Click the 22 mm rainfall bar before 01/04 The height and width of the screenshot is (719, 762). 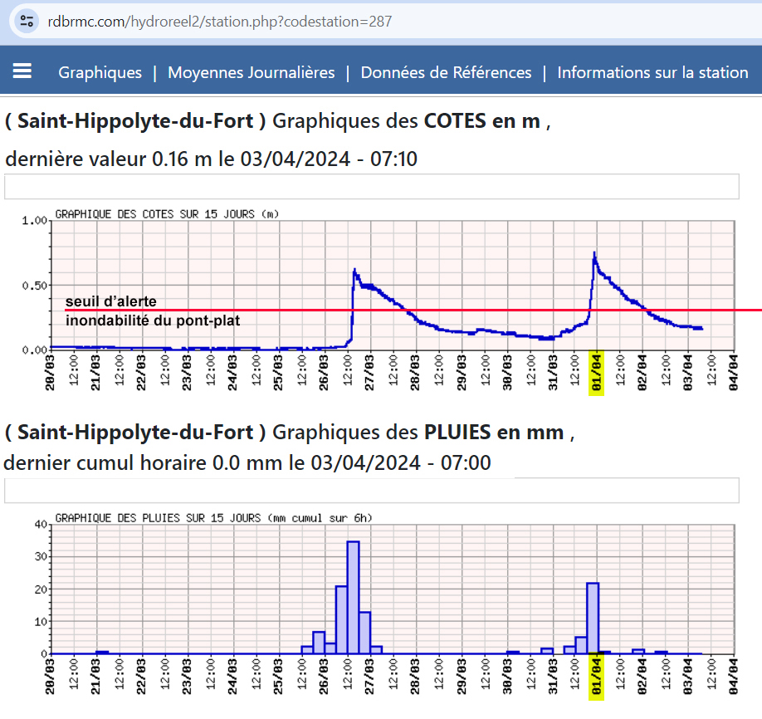(593, 618)
